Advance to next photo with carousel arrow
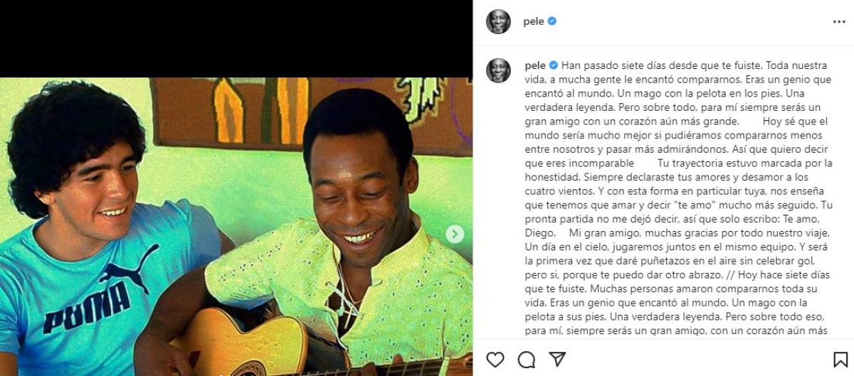The image size is (854, 376). pos(454,234)
